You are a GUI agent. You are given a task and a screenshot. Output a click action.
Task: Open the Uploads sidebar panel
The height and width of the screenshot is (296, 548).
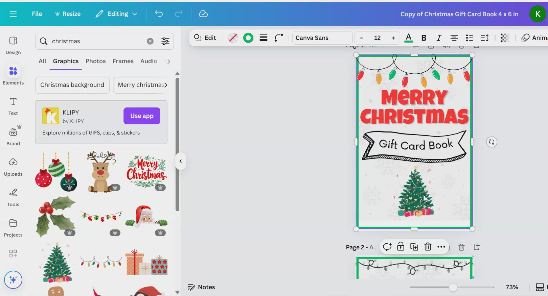13,166
